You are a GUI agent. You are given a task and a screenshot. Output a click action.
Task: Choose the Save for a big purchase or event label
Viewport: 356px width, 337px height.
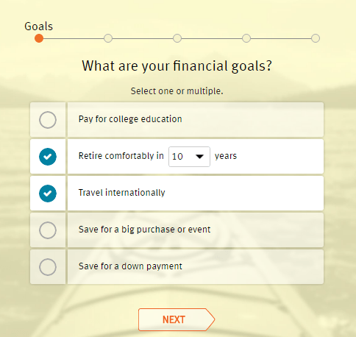(x=144, y=230)
